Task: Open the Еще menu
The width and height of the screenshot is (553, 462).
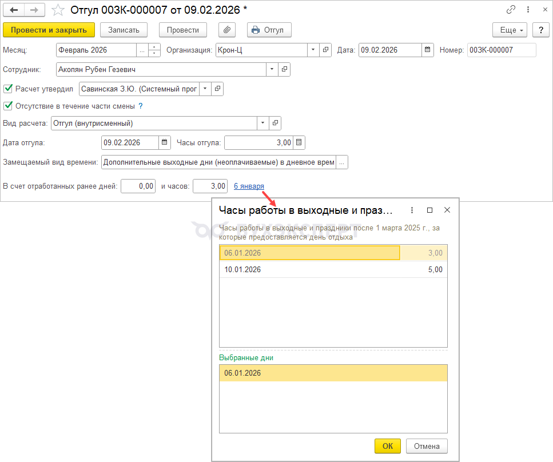Action: (x=509, y=30)
